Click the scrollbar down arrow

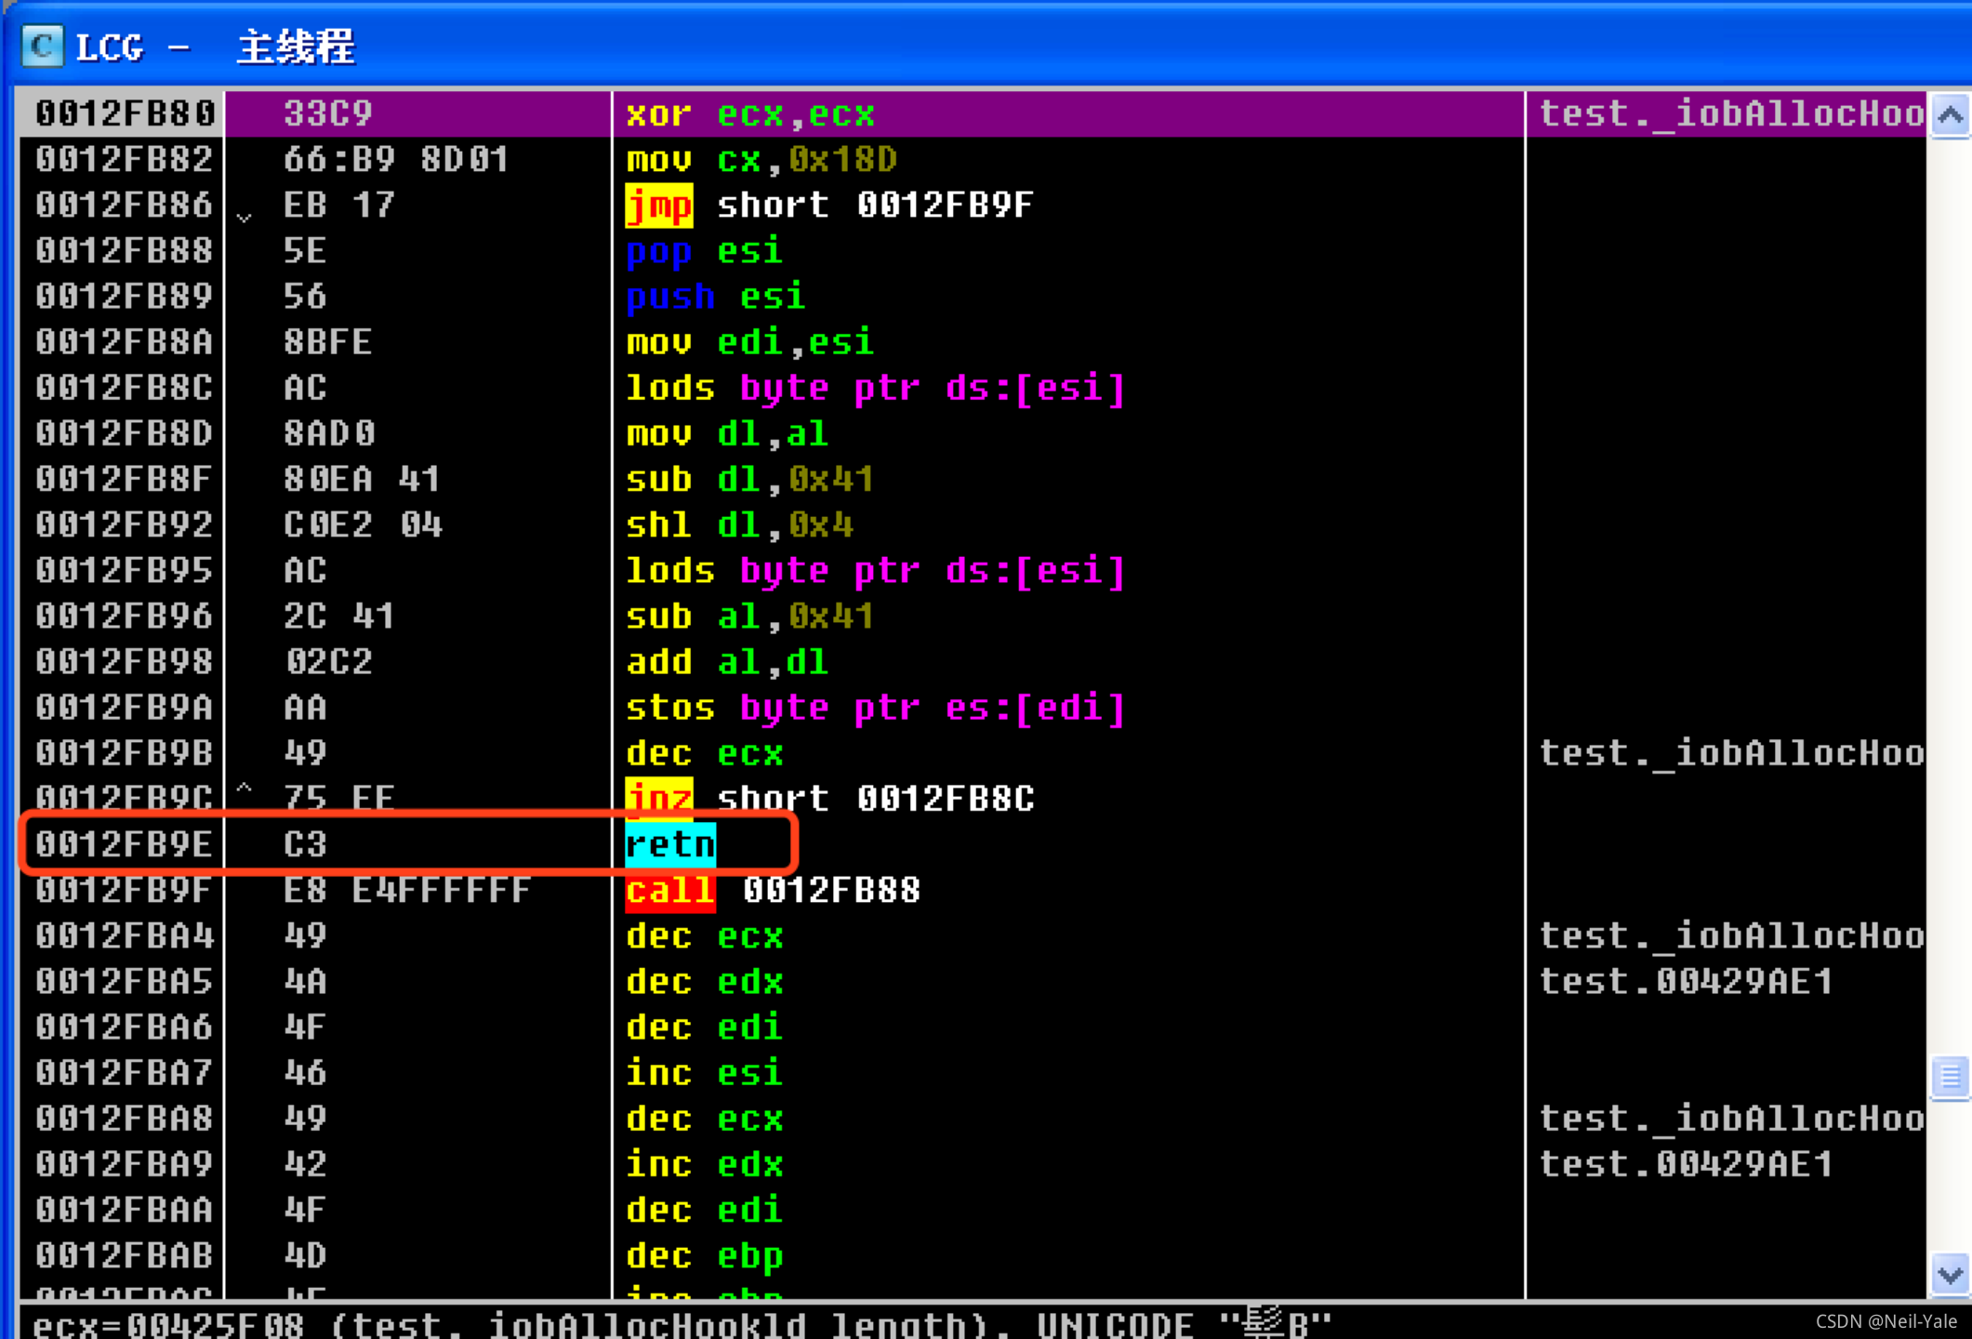point(1950,1275)
